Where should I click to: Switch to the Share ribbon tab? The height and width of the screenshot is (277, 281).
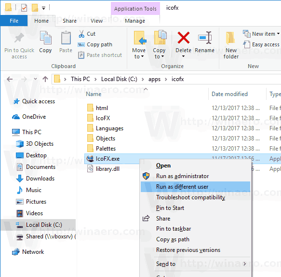(x=69, y=21)
